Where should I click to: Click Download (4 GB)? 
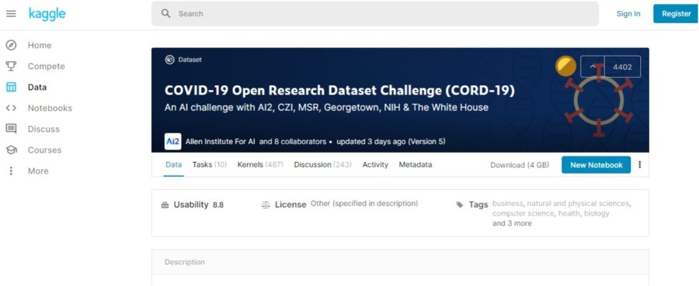coord(520,165)
